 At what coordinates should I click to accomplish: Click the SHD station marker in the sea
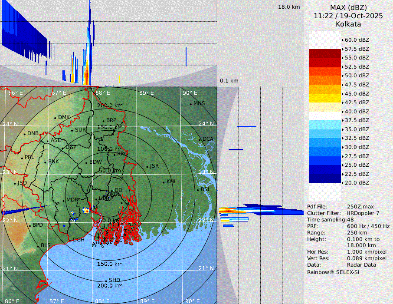tap(106, 281)
